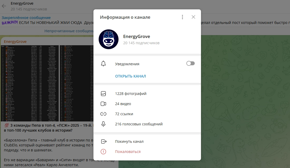The height and width of the screenshot is (168, 290).
Task: Click the exit-door icon beside Покинуть канал
Action: pyautogui.click(x=104, y=141)
